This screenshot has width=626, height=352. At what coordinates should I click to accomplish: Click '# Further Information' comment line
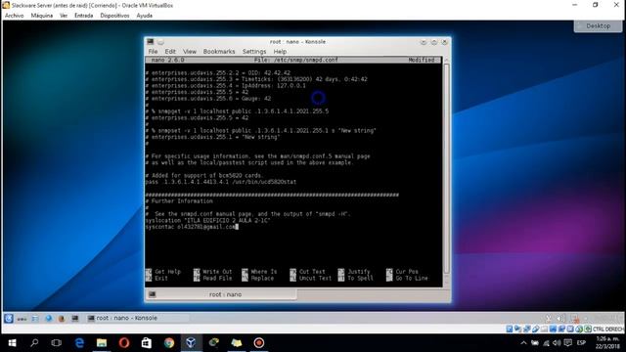(x=179, y=201)
